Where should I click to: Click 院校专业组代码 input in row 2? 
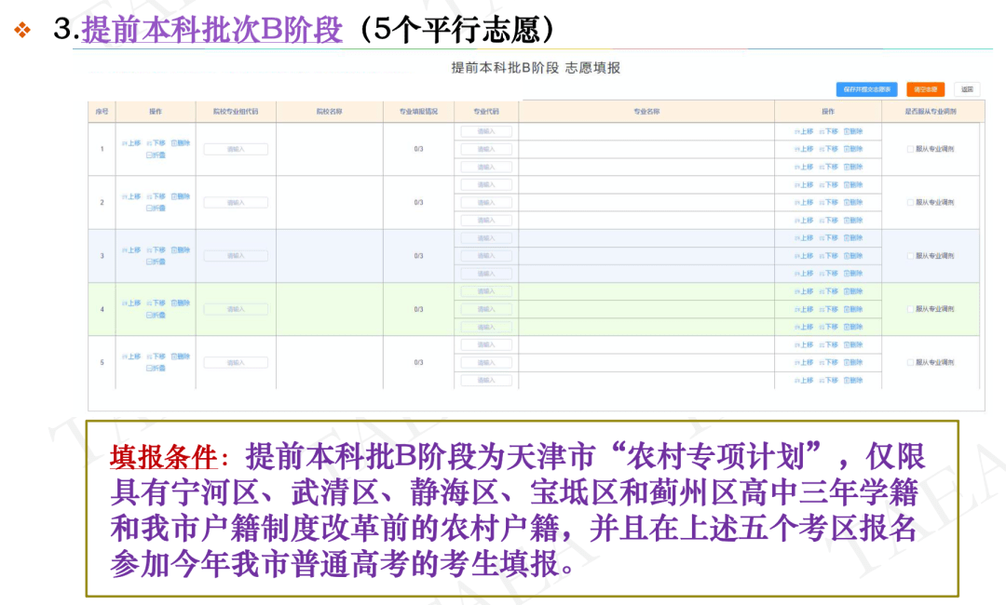coord(236,202)
